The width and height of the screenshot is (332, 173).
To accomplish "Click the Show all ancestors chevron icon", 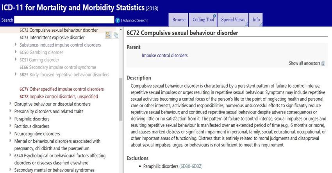I will [323, 63].
